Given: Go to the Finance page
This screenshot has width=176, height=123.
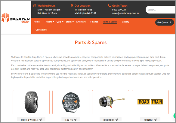Looking at the screenshot, I should [x=94, y=22].
